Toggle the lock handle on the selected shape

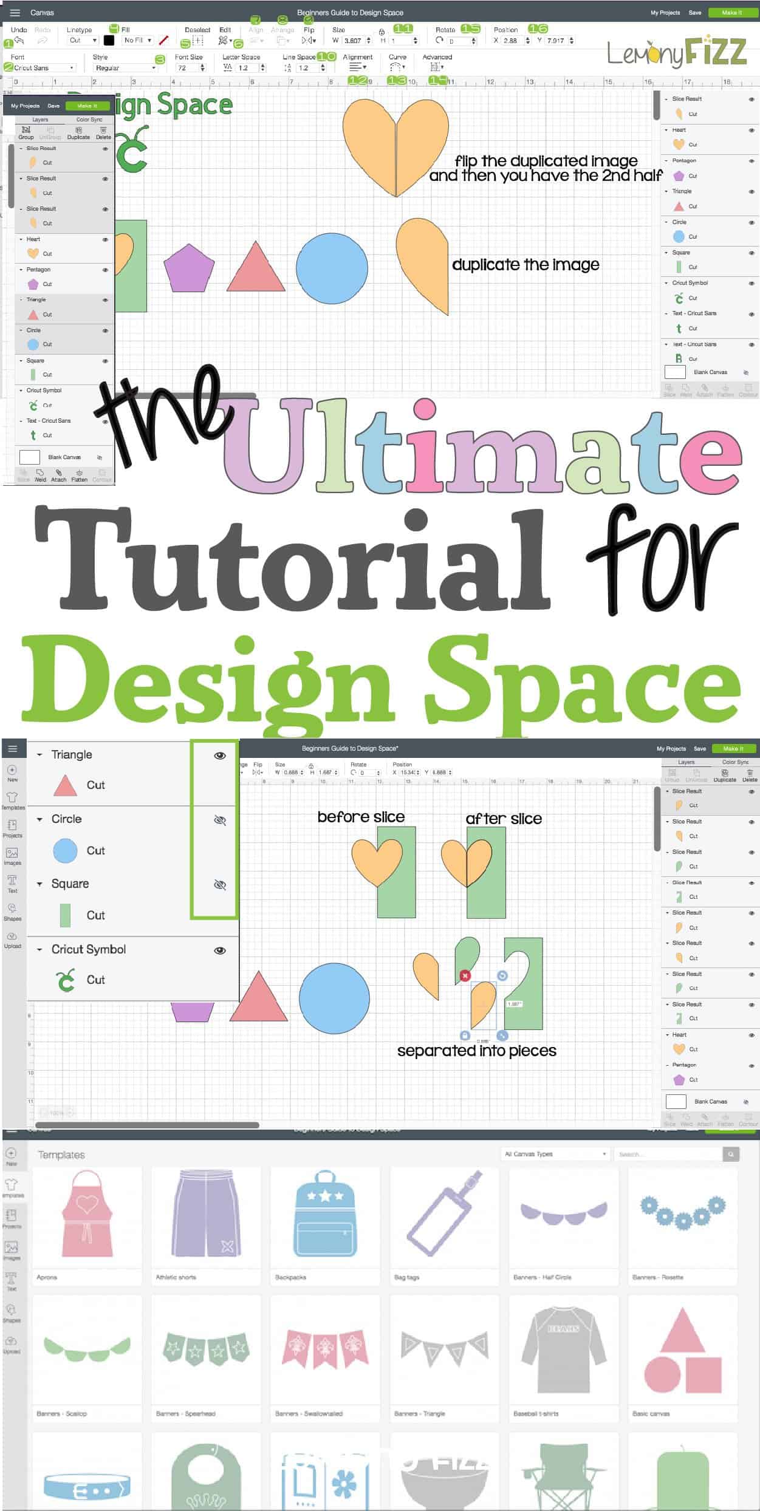tap(465, 1035)
